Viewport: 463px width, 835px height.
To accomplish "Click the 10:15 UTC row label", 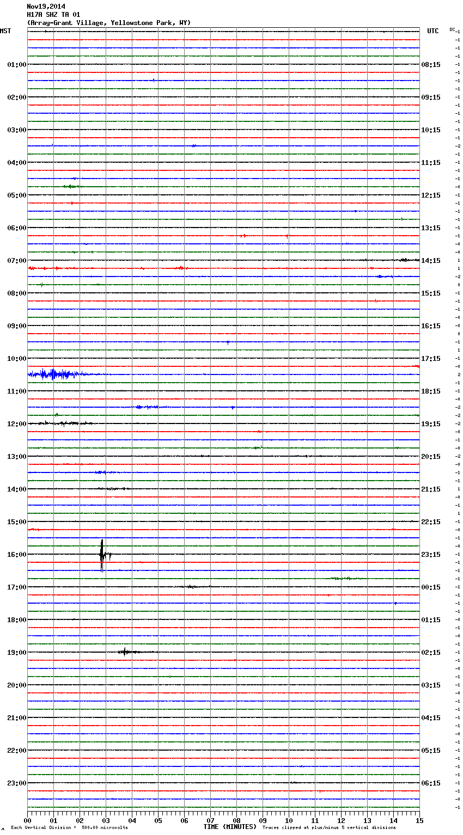I will pos(431,130).
